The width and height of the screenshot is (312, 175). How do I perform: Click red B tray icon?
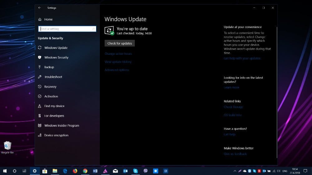point(259,171)
